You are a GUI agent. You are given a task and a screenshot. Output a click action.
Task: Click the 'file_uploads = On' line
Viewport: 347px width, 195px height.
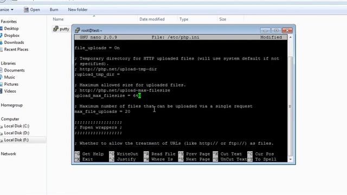97,48
